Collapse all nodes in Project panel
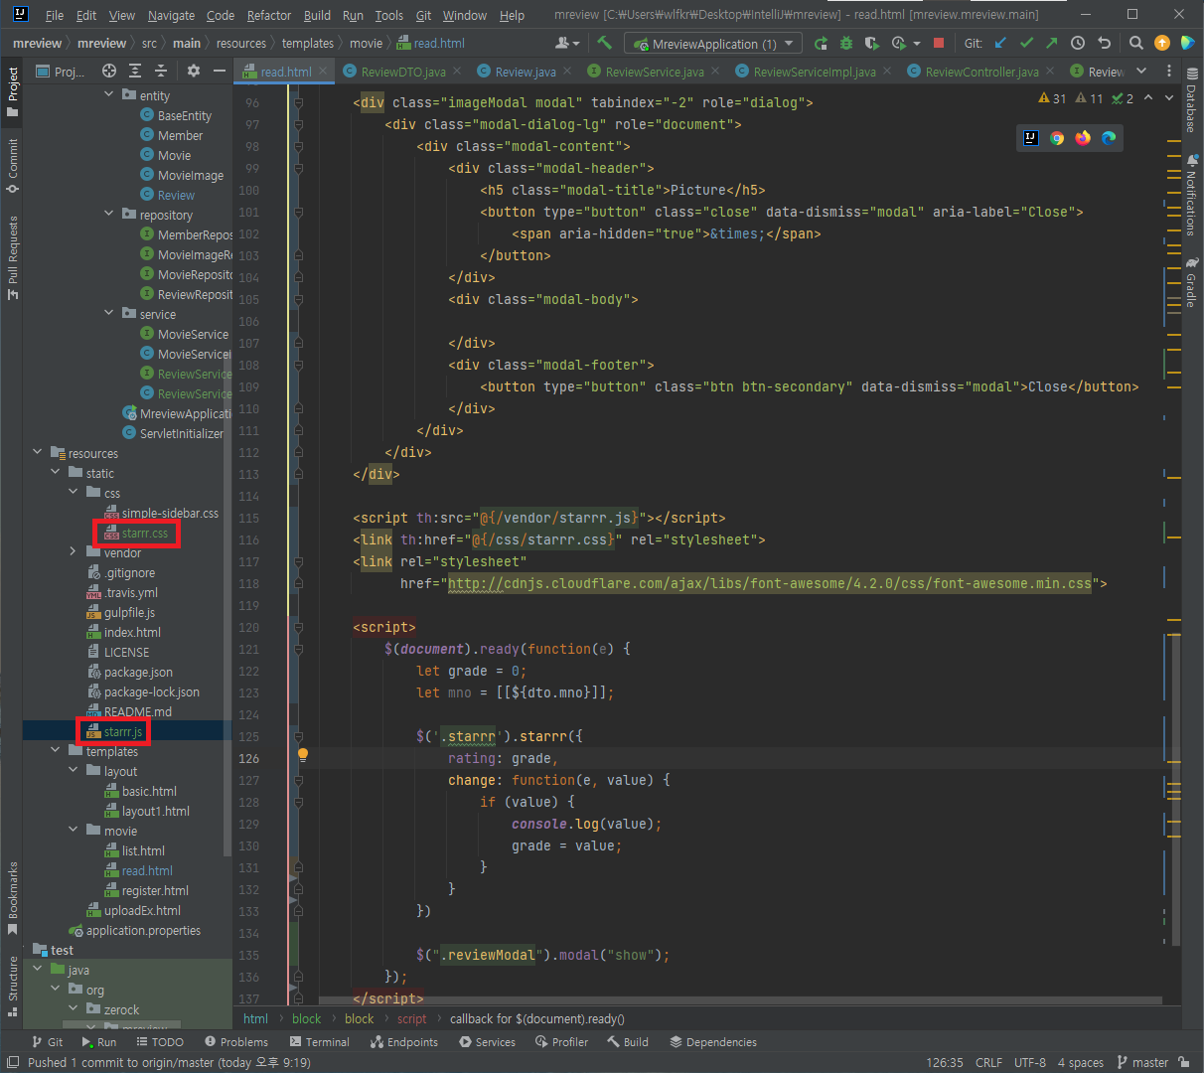Image resolution: width=1204 pixels, height=1073 pixels. click(x=161, y=71)
